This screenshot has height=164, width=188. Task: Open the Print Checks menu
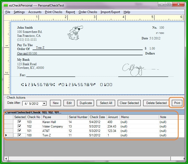[x=53, y=12]
